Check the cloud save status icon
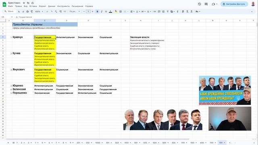The width and height of the screenshot is (258, 145). (x=33, y=3)
